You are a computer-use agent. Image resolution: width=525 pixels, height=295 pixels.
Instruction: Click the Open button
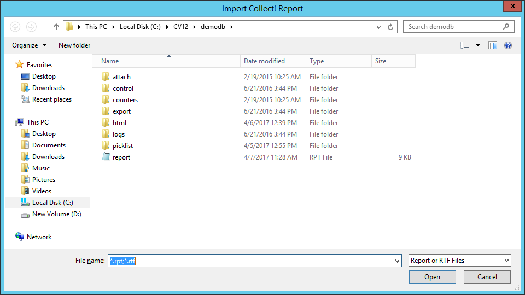(x=432, y=277)
